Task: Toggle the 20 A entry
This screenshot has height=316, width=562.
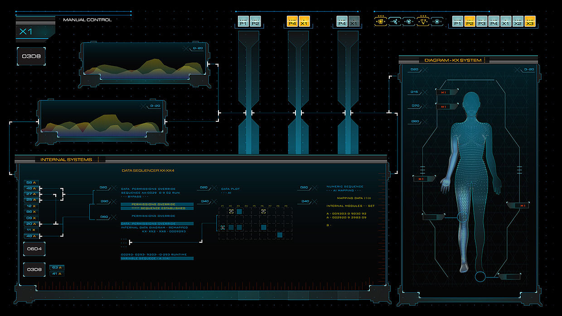Action: point(31,224)
